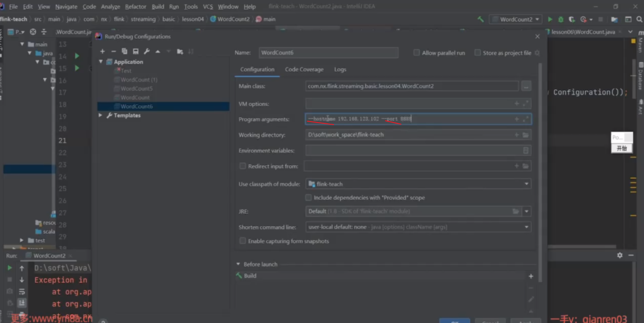The height and width of the screenshot is (323, 644).
Task: Collapse the Before launch section
Action: (x=238, y=264)
